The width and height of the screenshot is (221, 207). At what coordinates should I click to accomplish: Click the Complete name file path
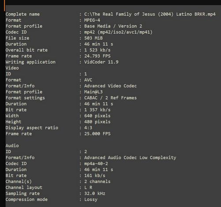150,14
